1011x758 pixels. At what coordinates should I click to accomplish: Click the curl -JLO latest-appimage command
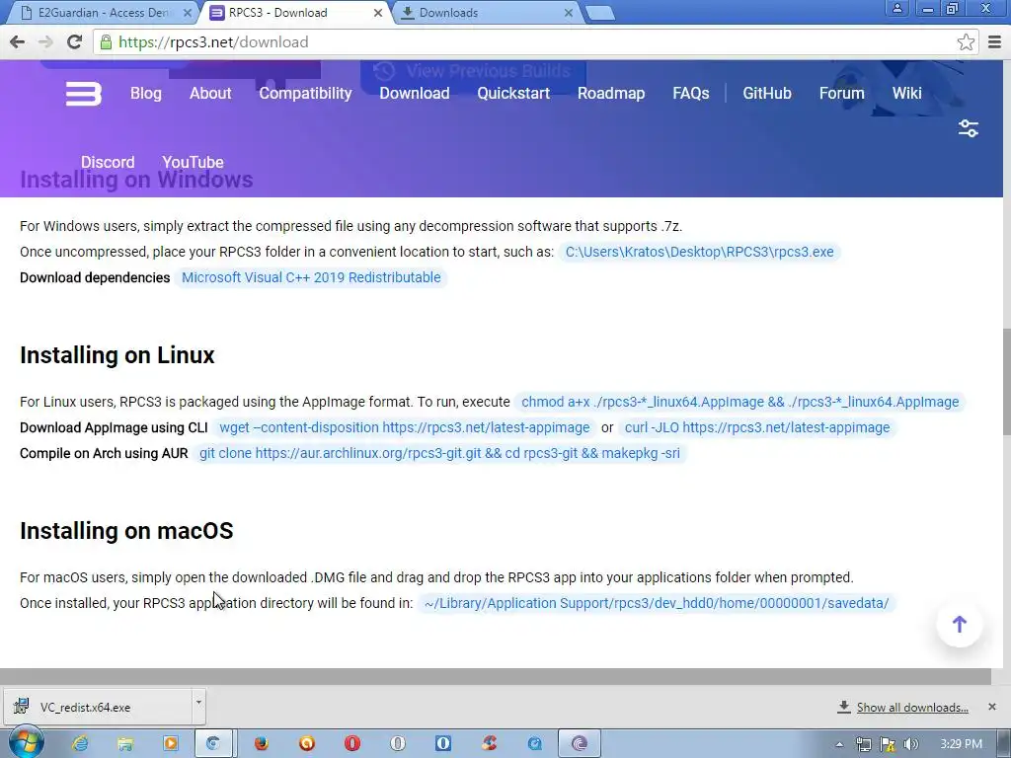pos(757,428)
